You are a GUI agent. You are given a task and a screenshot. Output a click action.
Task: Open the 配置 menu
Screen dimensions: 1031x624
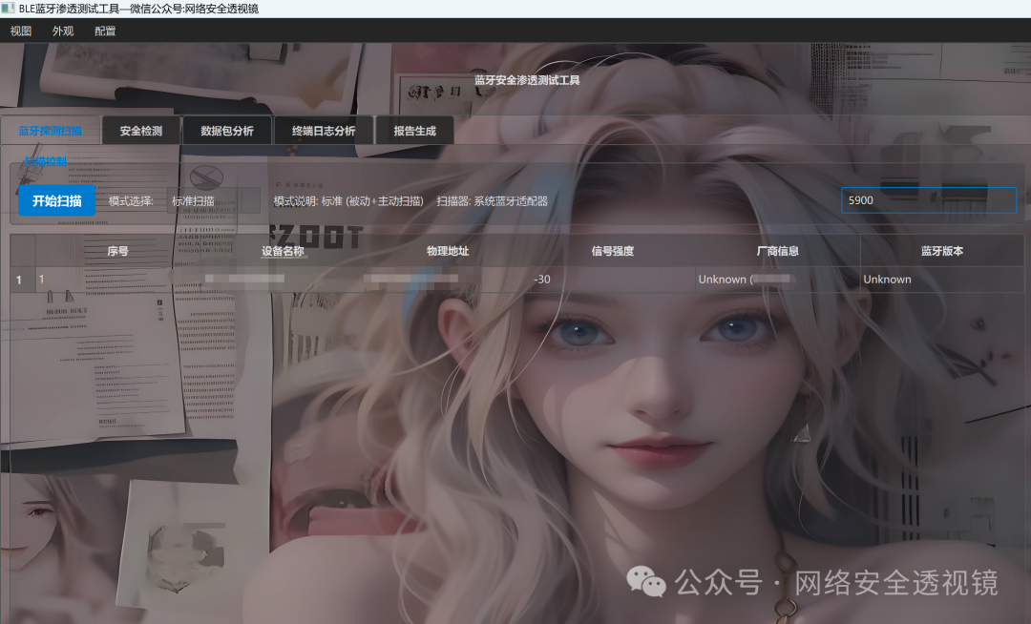point(105,31)
